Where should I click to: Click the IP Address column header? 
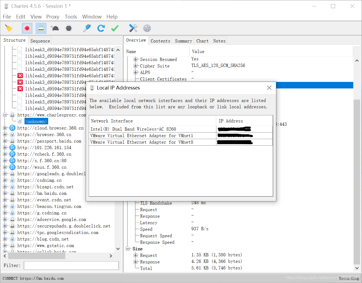(244, 121)
